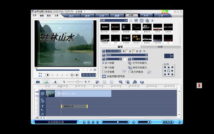Open the title style preset dropdown arrow
The image size is (214, 134).
(x=172, y=56)
